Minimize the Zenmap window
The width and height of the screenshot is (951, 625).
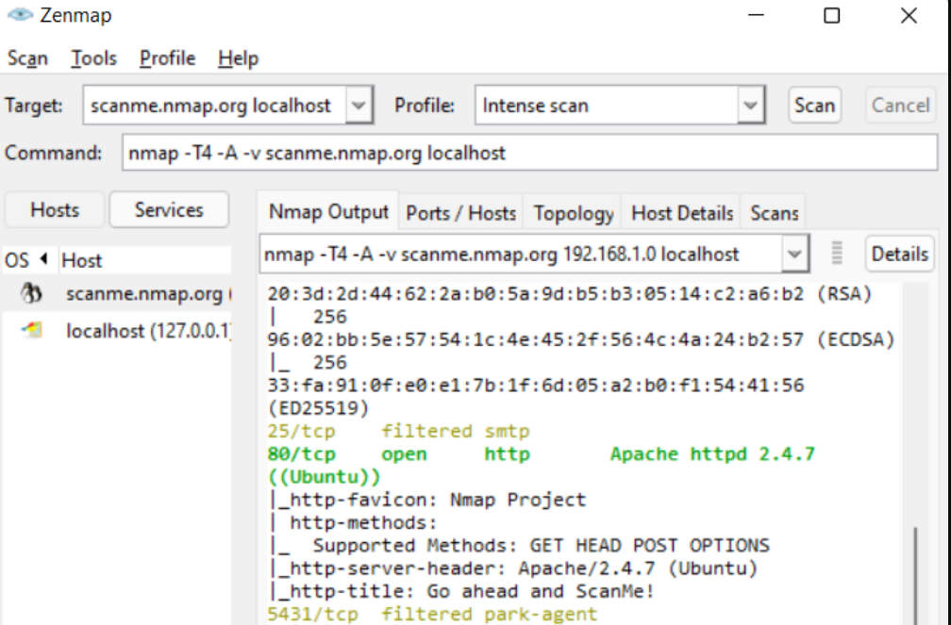[756, 15]
